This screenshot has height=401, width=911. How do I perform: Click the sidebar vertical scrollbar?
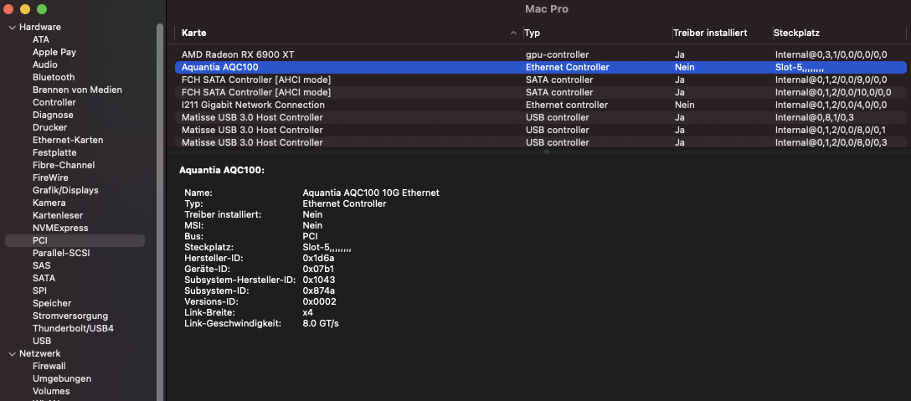(160, 209)
